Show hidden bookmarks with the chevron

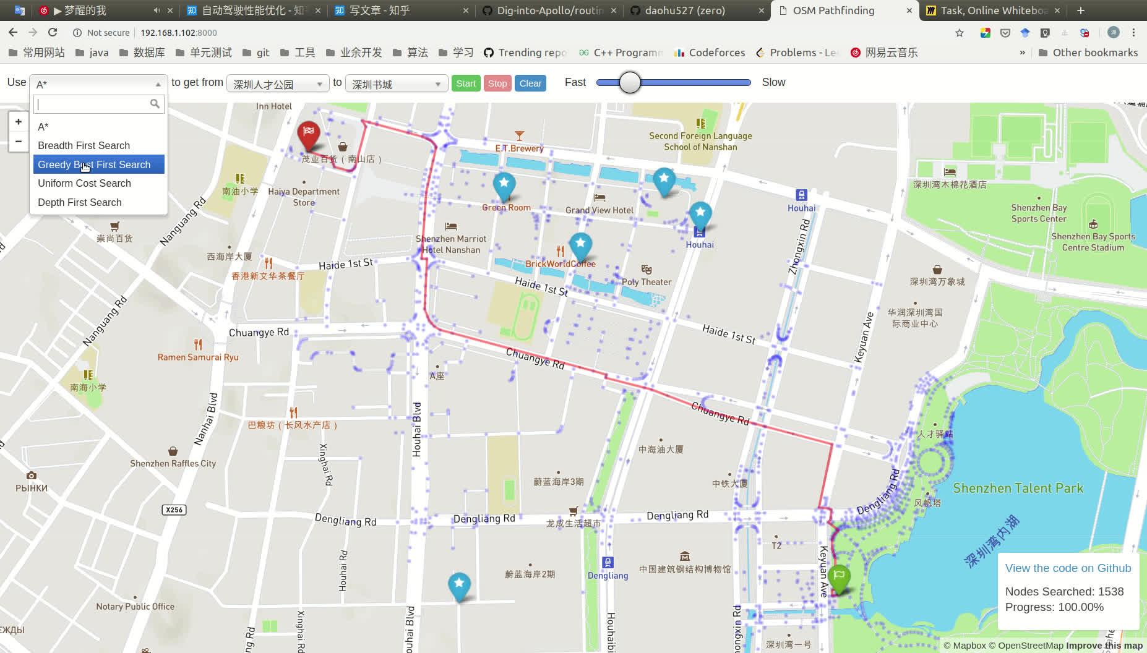[1022, 53]
